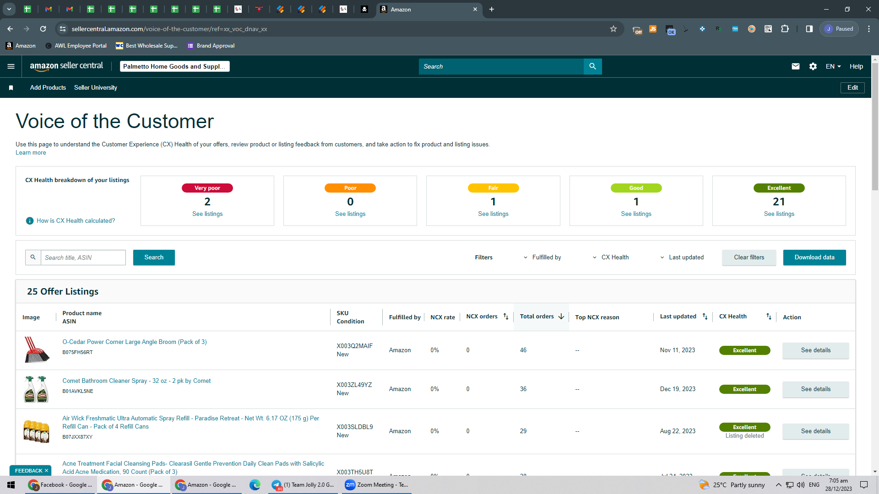Open Microsoft Edge from the taskbar
Viewport: 879px width, 494px height.
coord(255,485)
